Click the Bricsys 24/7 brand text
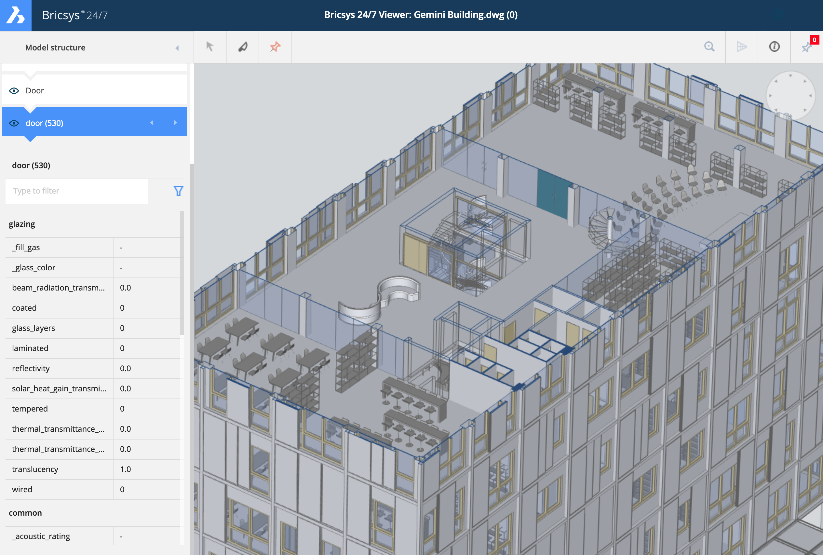Screen dimensions: 823x555 point(75,15)
